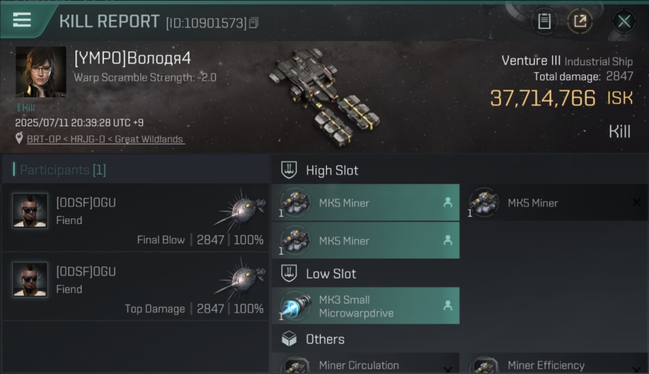Close the kill report window
649x374 pixels.
coord(624,21)
